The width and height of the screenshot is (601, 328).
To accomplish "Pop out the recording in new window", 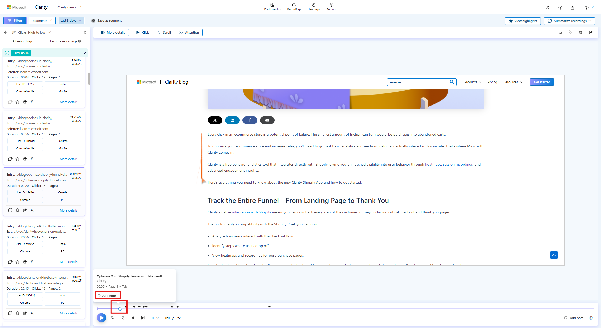I will point(581,32).
